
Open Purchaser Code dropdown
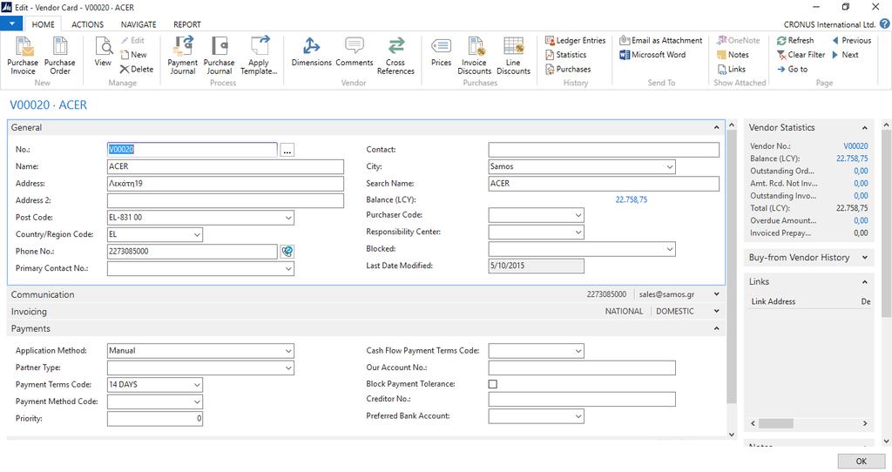[578, 215]
